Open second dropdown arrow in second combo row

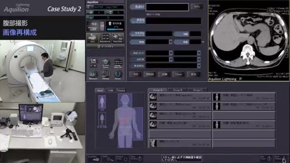coord(199,59)
